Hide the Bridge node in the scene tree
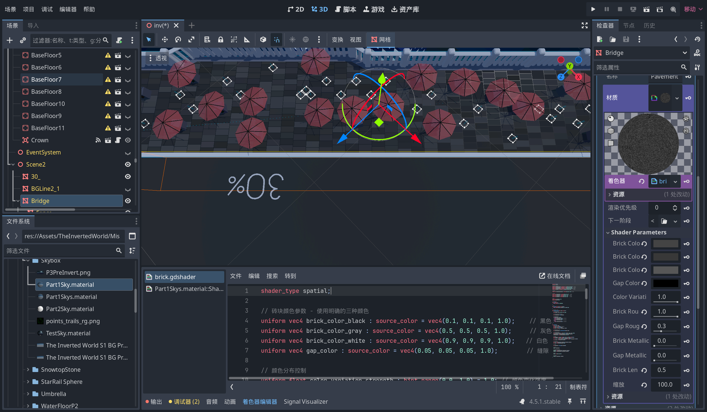Screen dimensions: 707x412 [x=128, y=200]
